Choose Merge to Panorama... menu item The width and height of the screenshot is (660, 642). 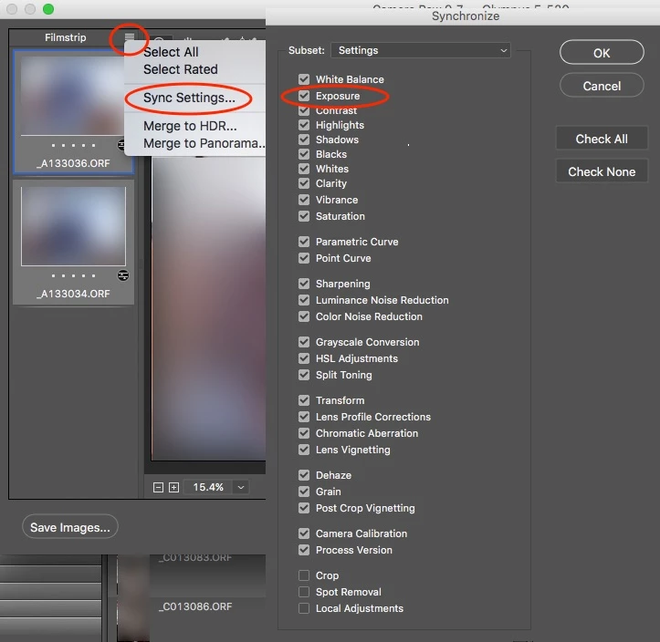[x=204, y=143]
